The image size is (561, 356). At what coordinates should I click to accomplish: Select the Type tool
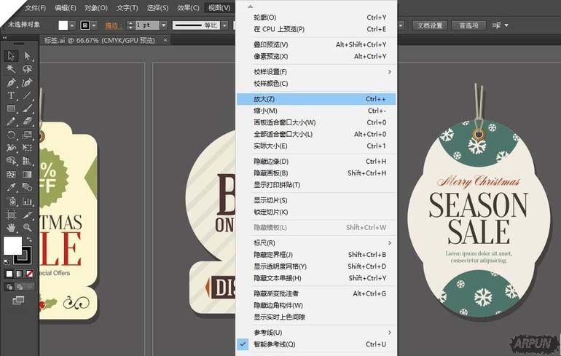[x=11, y=95]
